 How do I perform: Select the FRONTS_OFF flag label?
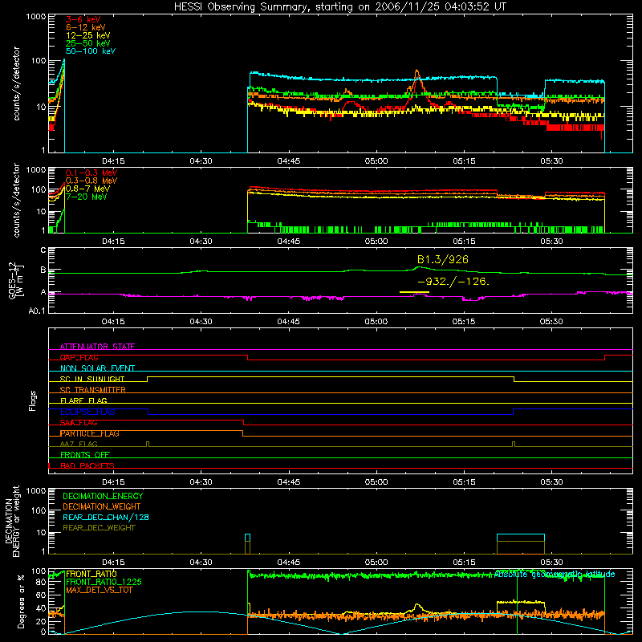(x=84, y=455)
